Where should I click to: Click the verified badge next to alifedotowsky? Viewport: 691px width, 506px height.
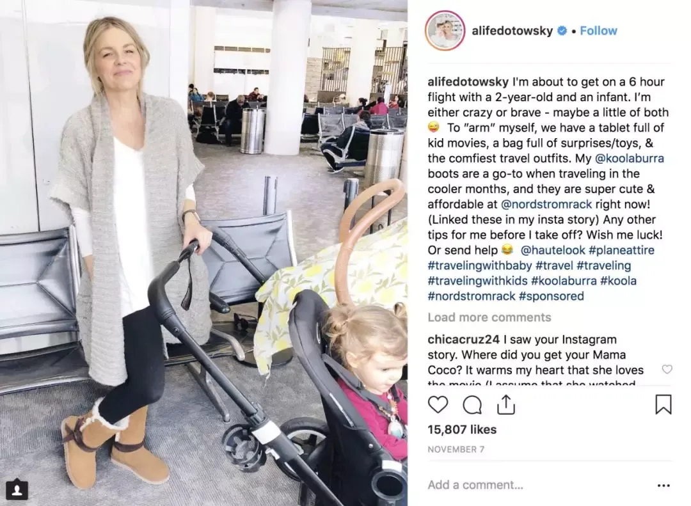click(x=562, y=31)
